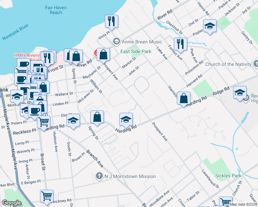The width and height of the screenshot is (258, 207).
Task: Select the Harvard Rd street label
Action: [x=194, y=81]
